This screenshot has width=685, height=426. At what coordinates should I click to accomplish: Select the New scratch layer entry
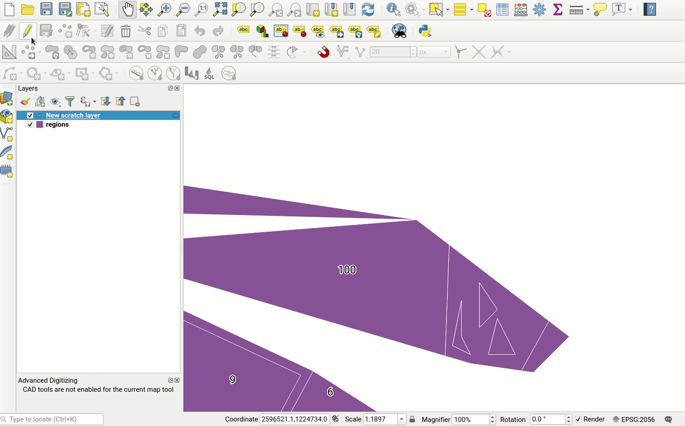click(73, 115)
